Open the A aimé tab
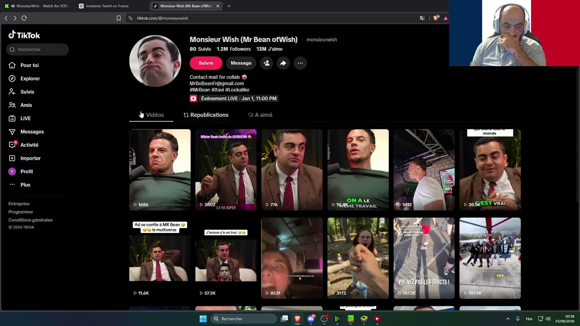580x326 pixels. coord(260,115)
